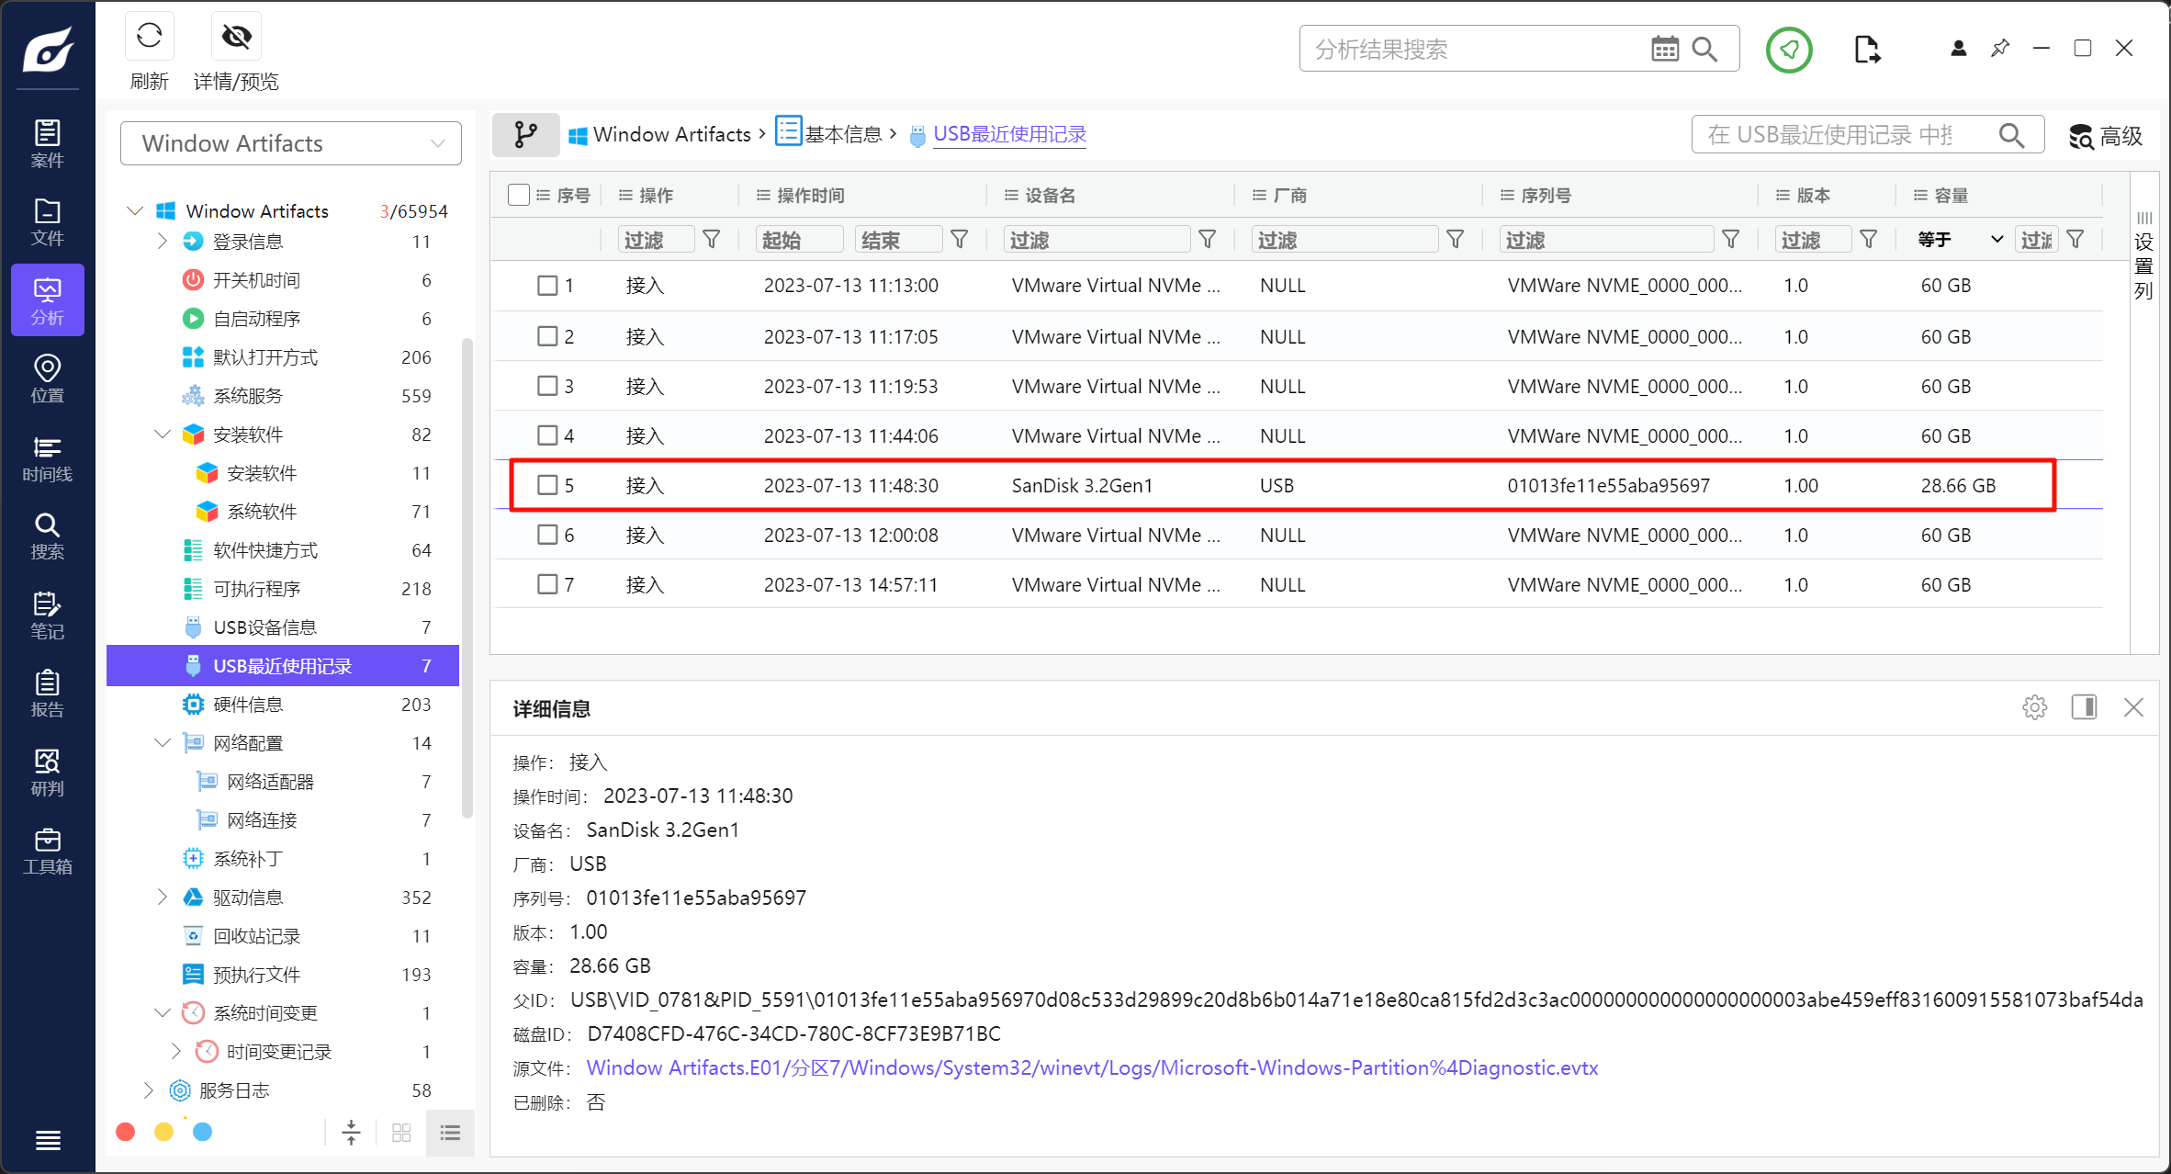
Task: Select 硬件信息 in the tree
Action: [248, 705]
